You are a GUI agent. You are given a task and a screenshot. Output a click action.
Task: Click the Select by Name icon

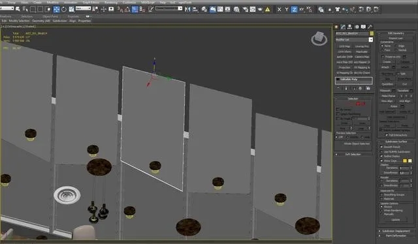[x=25, y=10]
